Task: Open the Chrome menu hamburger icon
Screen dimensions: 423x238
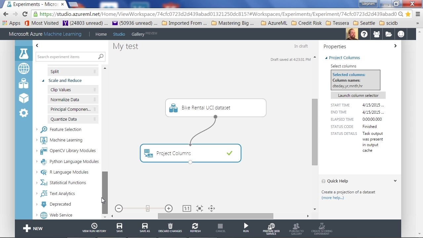Action: coord(418,14)
